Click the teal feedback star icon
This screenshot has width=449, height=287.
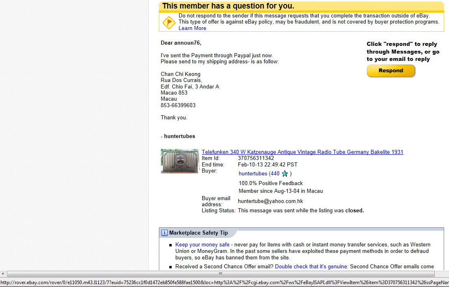285,174
